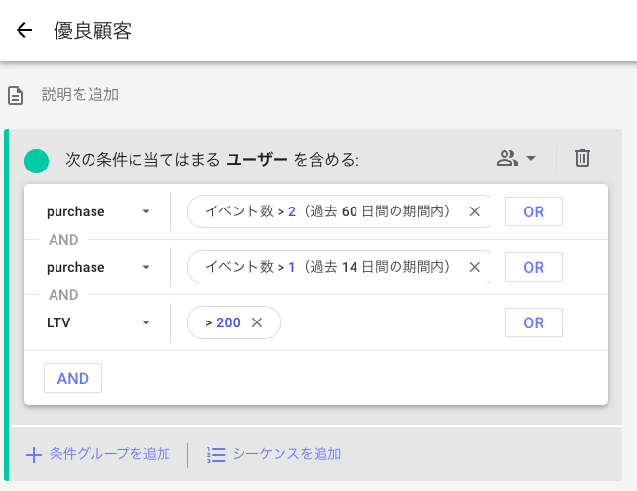The height and width of the screenshot is (491, 637).
Task: Open the LTV metric dropdown
Action: [146, 323]
